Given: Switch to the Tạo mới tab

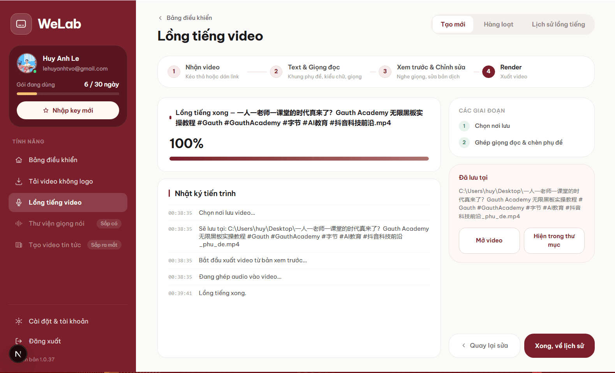Looking at the screenshot, I should [x=453, y=25].
